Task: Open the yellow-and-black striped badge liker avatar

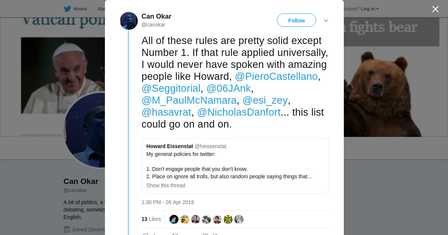Action: pos(228,219)
